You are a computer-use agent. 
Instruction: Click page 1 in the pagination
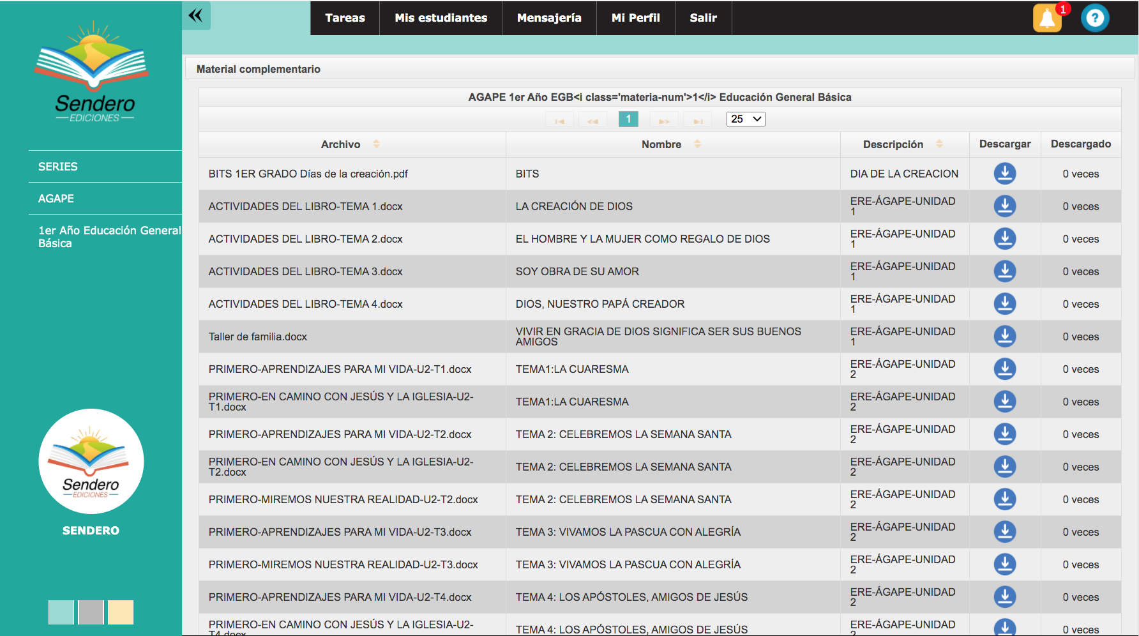(x=628, y=119)
